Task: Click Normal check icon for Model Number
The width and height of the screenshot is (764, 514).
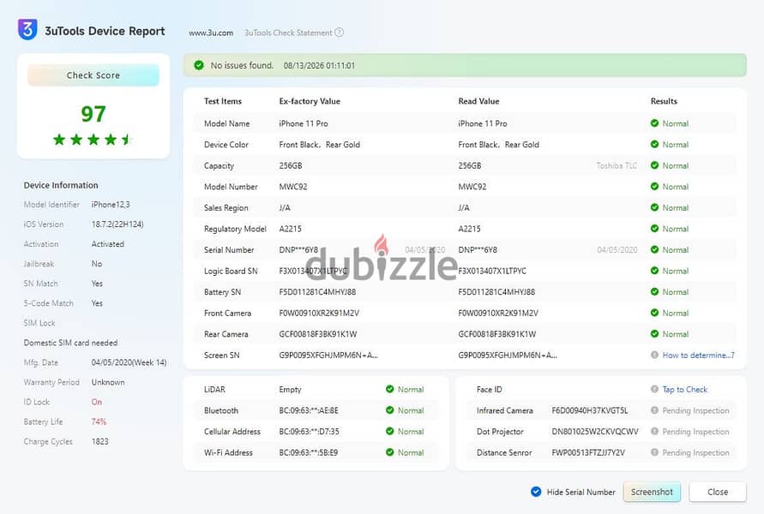Action: (x=654, y=187)
